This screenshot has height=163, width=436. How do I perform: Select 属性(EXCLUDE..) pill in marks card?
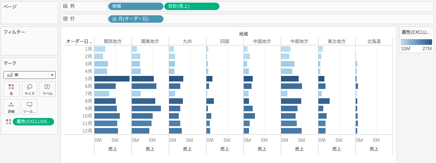coord(33,122)
